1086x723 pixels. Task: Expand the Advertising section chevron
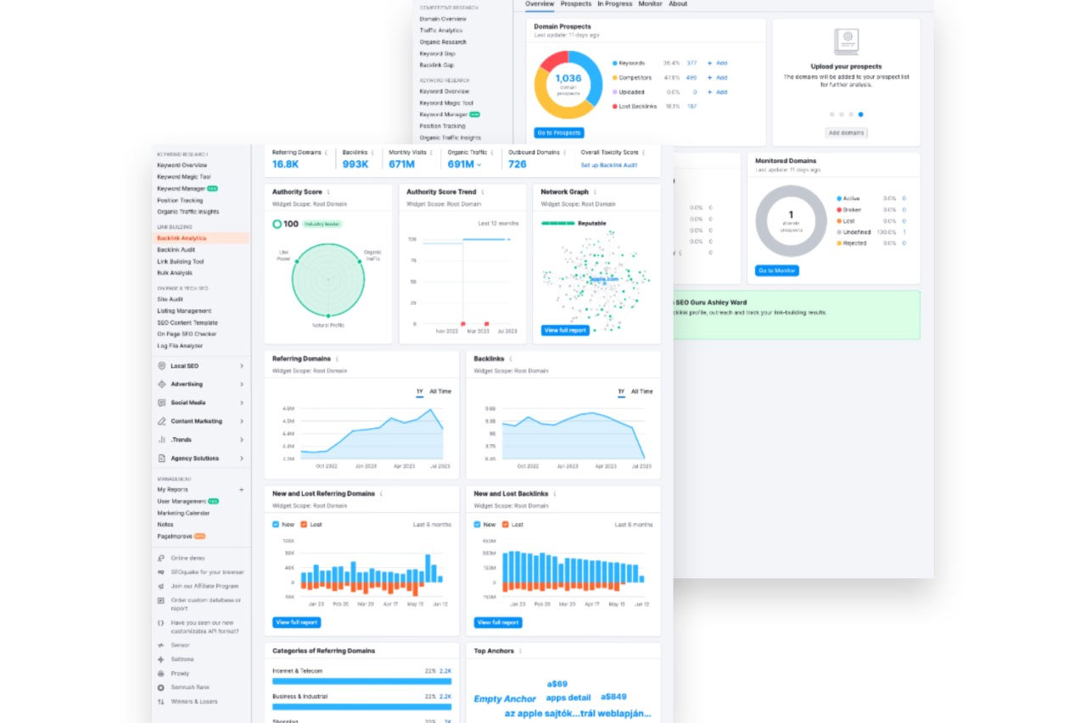(241, 385)
